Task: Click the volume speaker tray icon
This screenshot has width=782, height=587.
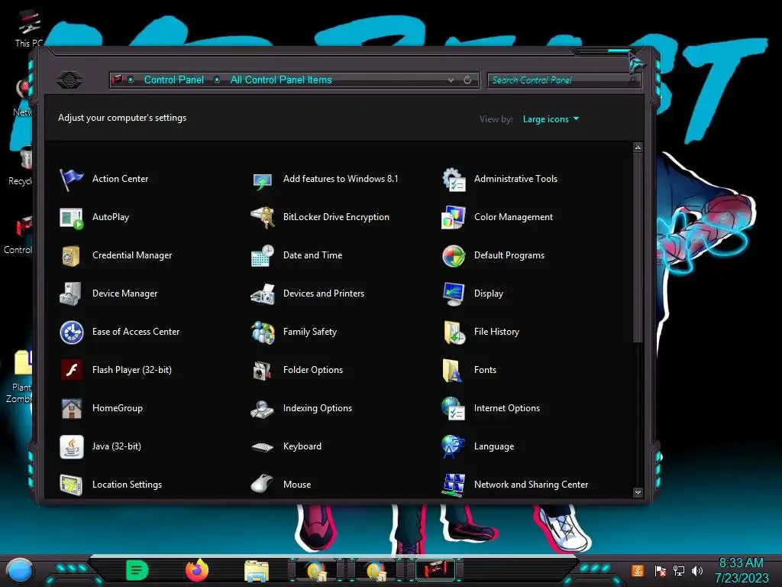Action: pos(697,570)
